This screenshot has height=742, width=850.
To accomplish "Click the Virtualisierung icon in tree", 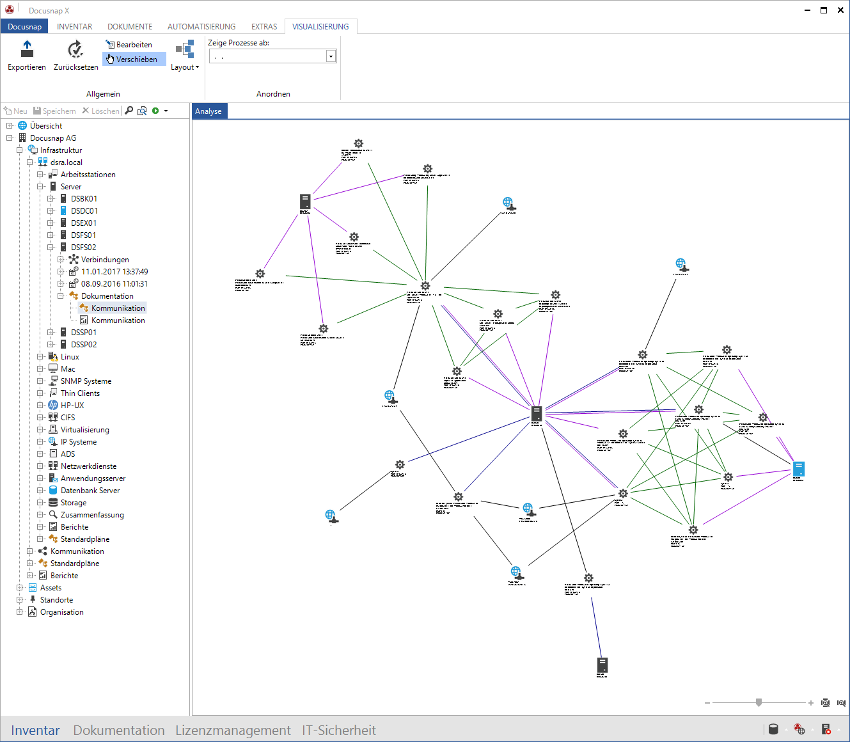I will click(53, 430).
